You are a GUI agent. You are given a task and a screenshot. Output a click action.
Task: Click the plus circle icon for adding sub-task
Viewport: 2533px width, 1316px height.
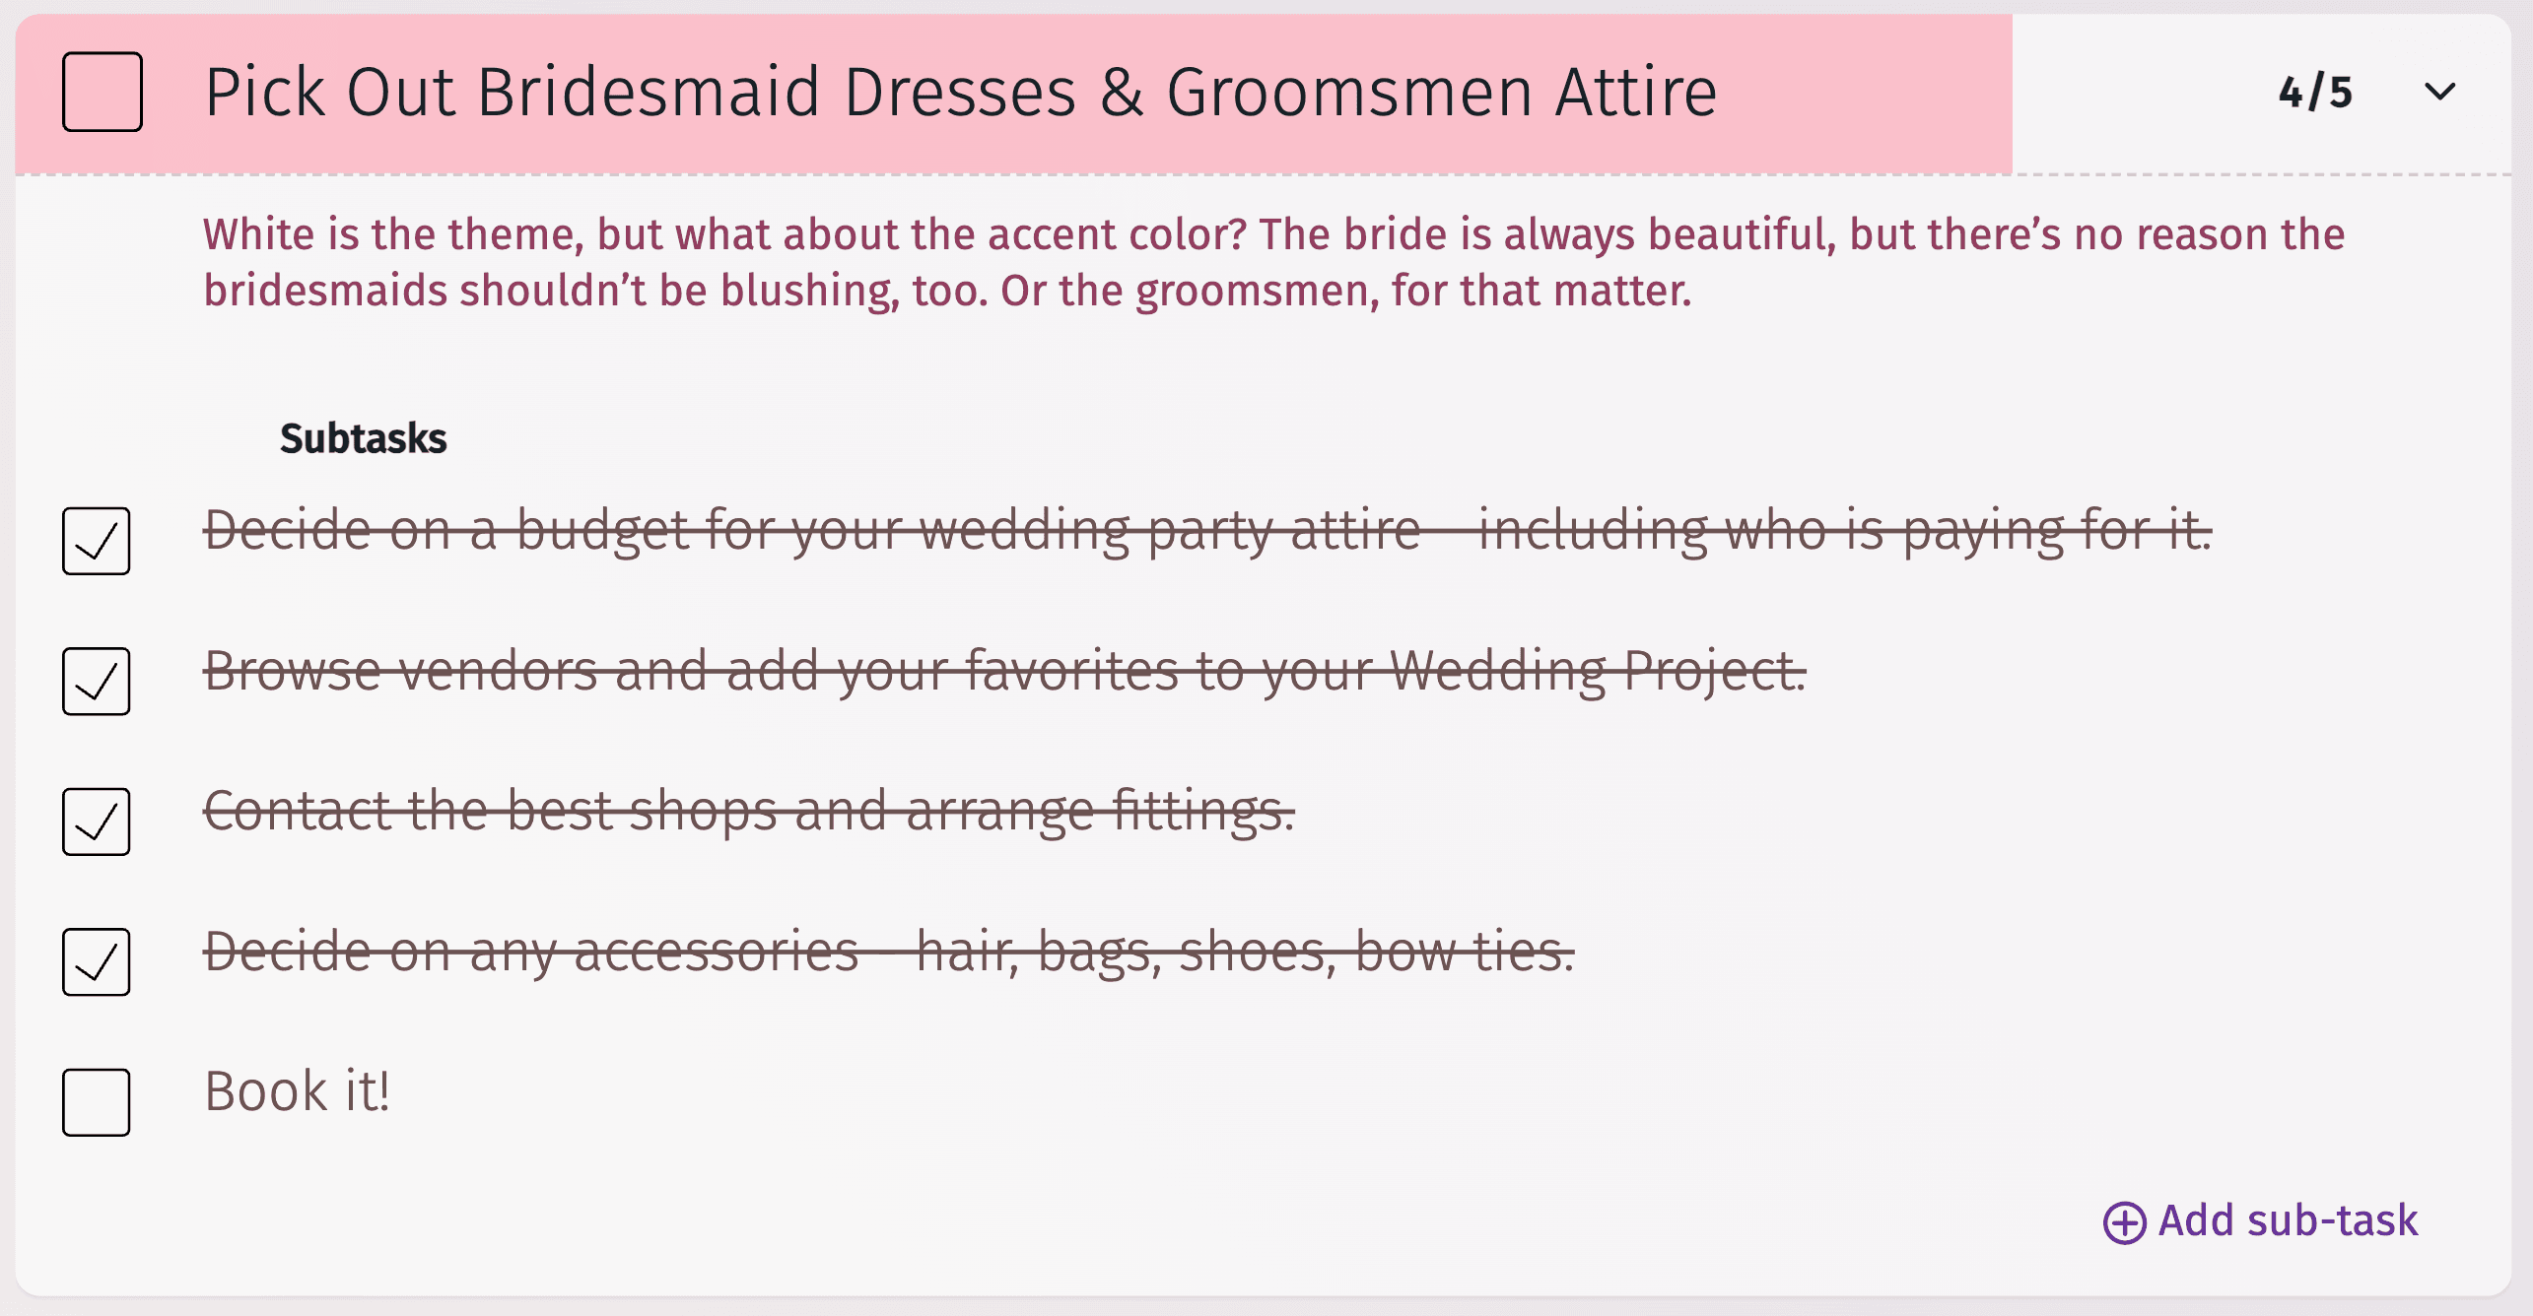[x=2124, y=1222]
